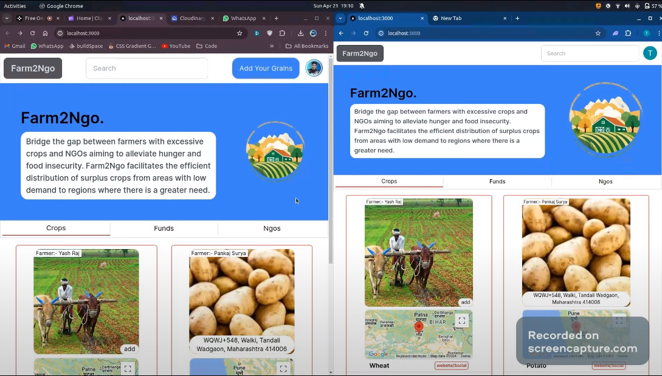Open the website/Social link on the Wheat card
662x376 pixels.
[452, 365]
